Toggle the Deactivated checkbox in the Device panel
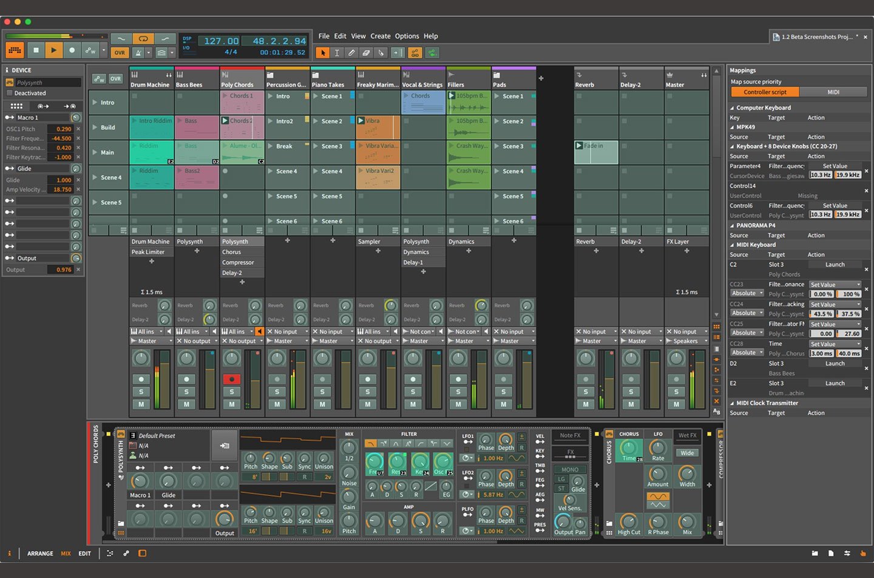This screenshot has width=874, height=578. coord(10,93)
